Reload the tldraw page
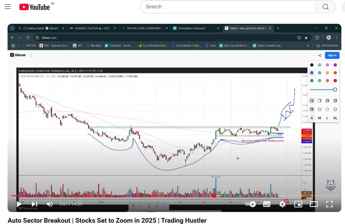 click(28, 38)
